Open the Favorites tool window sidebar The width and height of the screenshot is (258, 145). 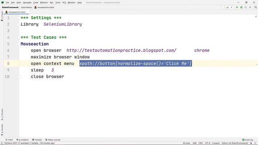[2, 130]
